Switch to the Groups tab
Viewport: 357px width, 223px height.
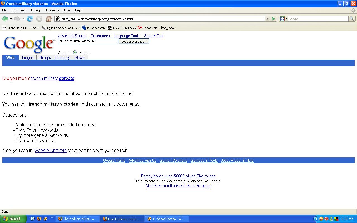point(45,57)
